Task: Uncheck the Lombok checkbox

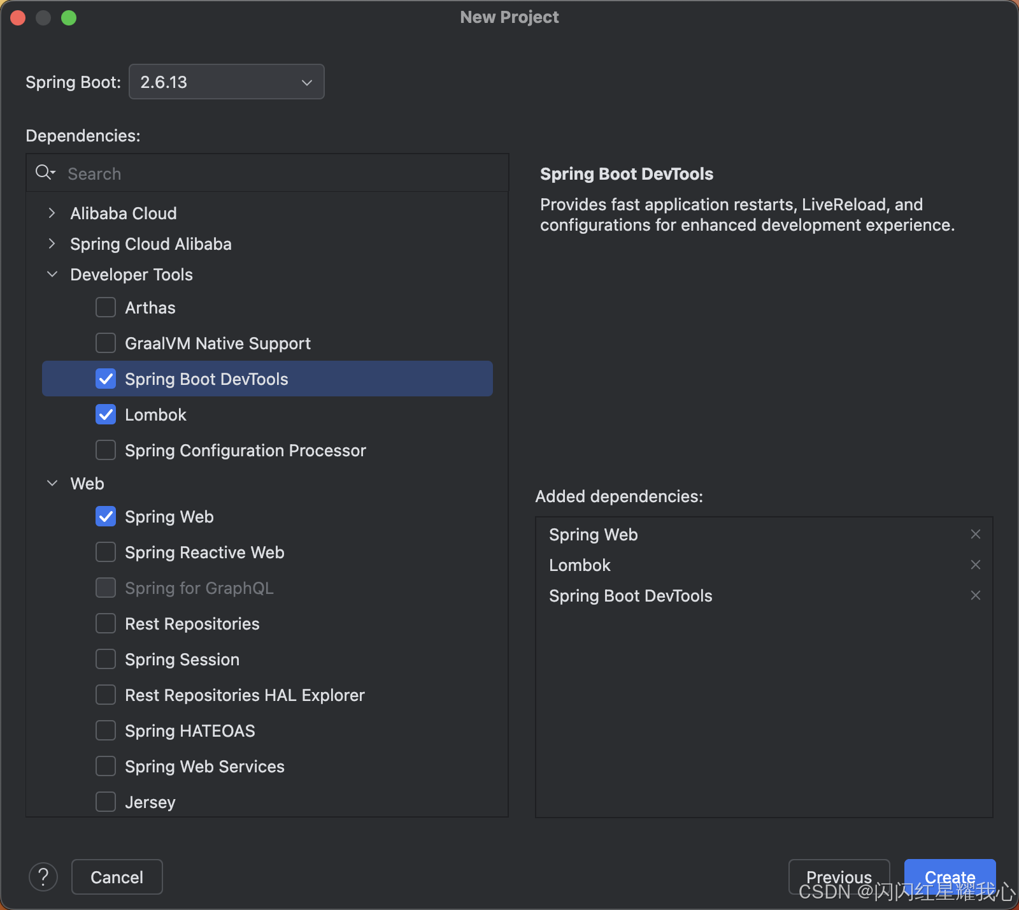Action: tap(106, 414)
